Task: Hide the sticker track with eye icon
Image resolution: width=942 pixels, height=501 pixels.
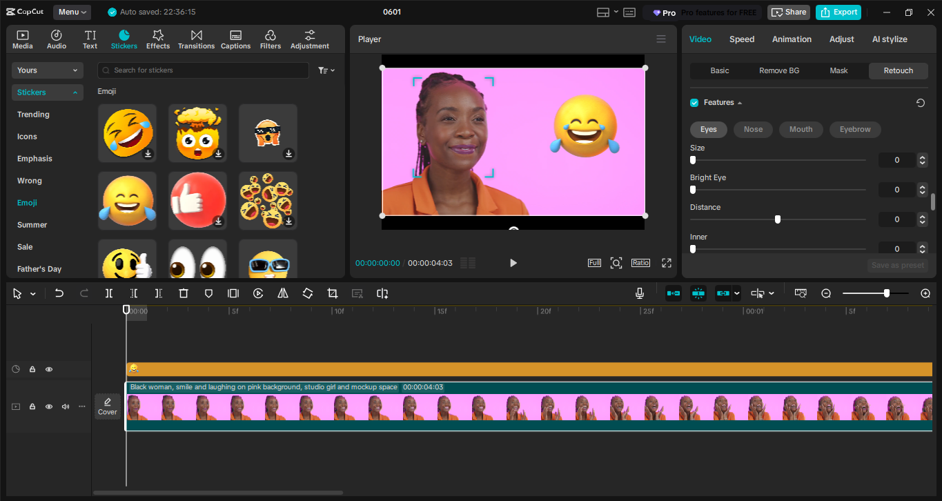Action: [49, 369]
